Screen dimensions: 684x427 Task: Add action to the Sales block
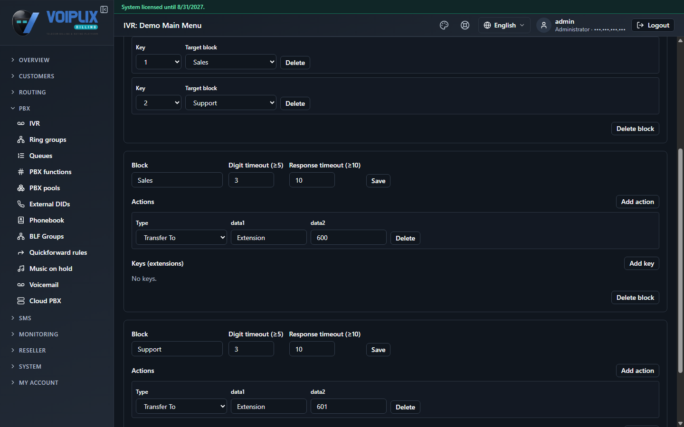click(637, 202)
